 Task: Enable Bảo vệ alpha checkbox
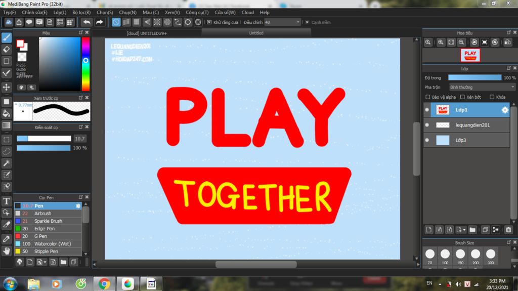(x=428, y=97)
